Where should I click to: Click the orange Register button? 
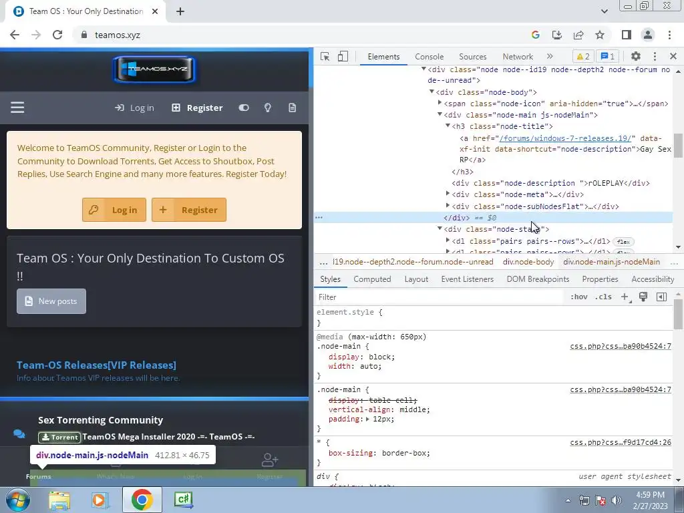tap(189, 210)
